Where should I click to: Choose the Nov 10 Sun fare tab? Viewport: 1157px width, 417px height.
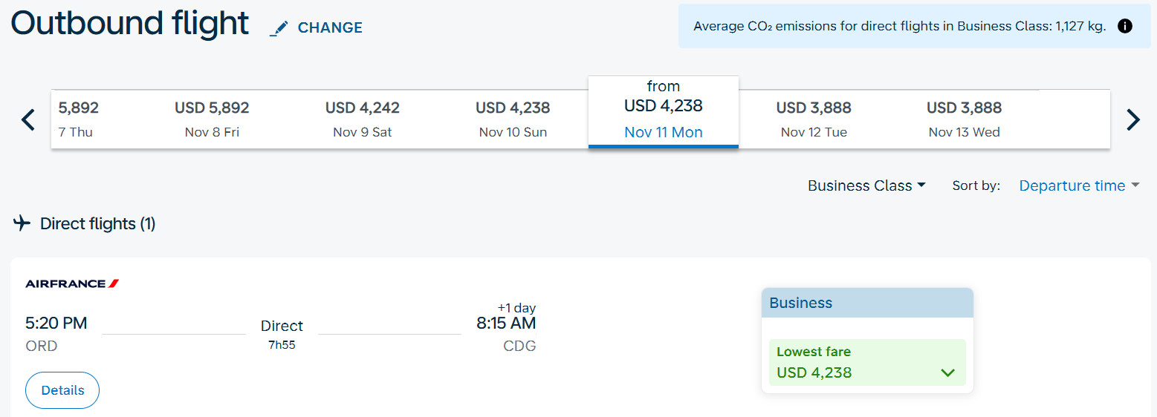click(513, 119)
